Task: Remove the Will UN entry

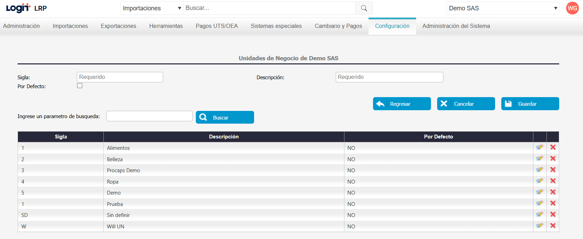Action: 553,226
